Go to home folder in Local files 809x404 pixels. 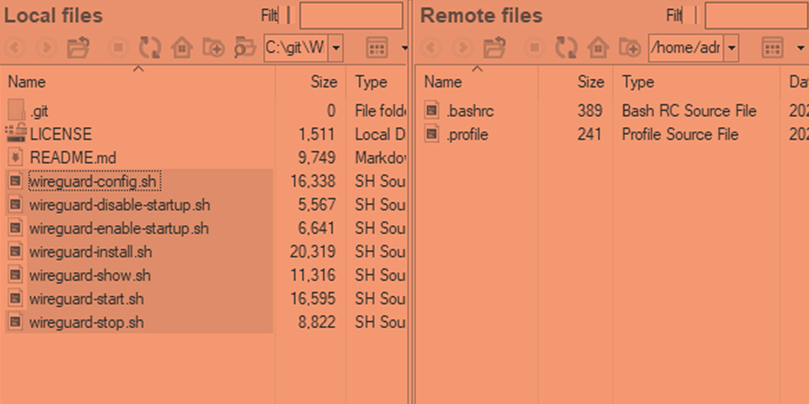pyautogui.click(x=182, y=49)
